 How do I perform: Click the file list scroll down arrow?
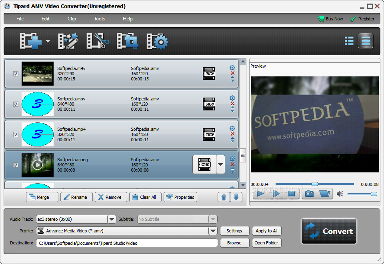[243, 185]
